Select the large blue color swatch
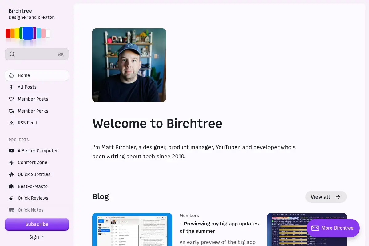This screenshot has height=246, width=369. tap(28, 33)
